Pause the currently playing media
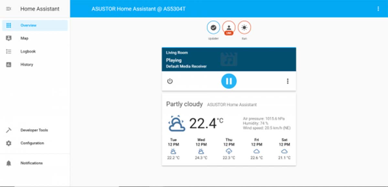Image resolution: width=388 pixels, height=187 pixels. (229, 81)
